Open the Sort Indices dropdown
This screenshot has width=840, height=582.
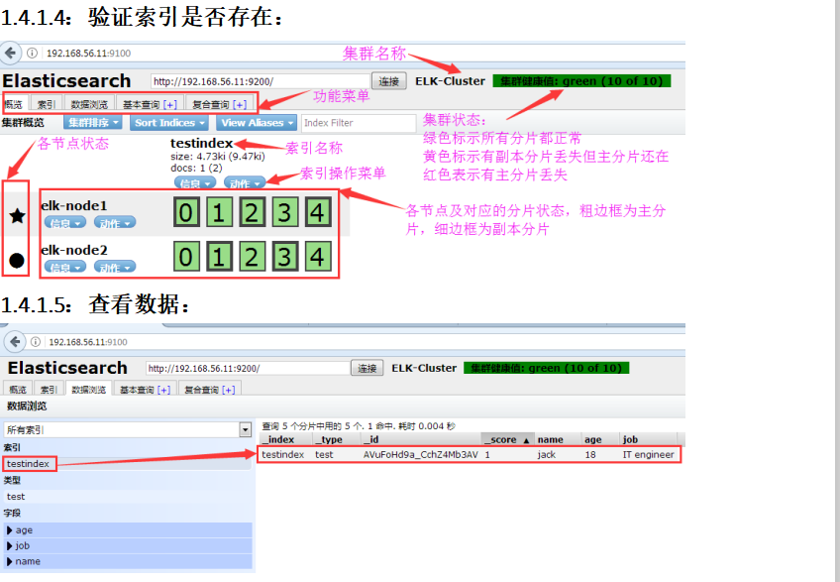(169, 123)
